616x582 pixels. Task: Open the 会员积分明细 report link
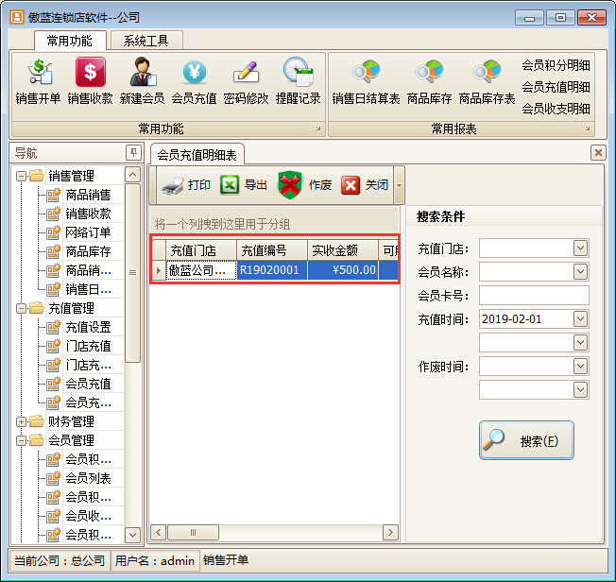coord(556,65)
